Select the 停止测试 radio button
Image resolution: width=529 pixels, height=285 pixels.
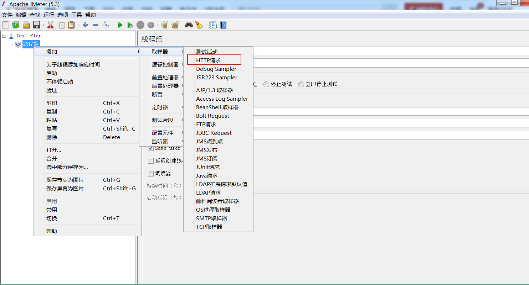click(266, 84)
